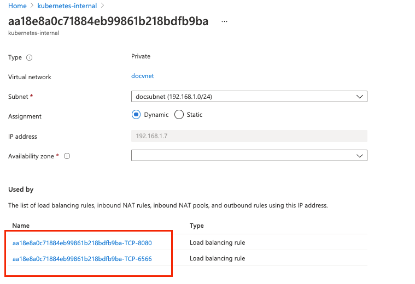The height and width of the screenshot is (284, 415).
Task: Open the docsubnet Subnet dropdown
Action: [x=249, y=97]
